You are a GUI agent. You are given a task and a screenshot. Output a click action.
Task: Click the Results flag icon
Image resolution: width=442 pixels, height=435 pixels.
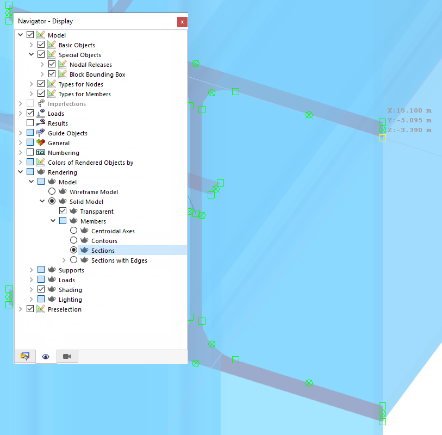tap(39, 123)
